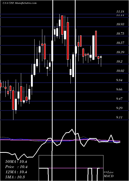Click the peak of the white MACD line
Image resolution: width=129 pixels, height=181 pixels.
pyautogui.click(x=72, y=129)
